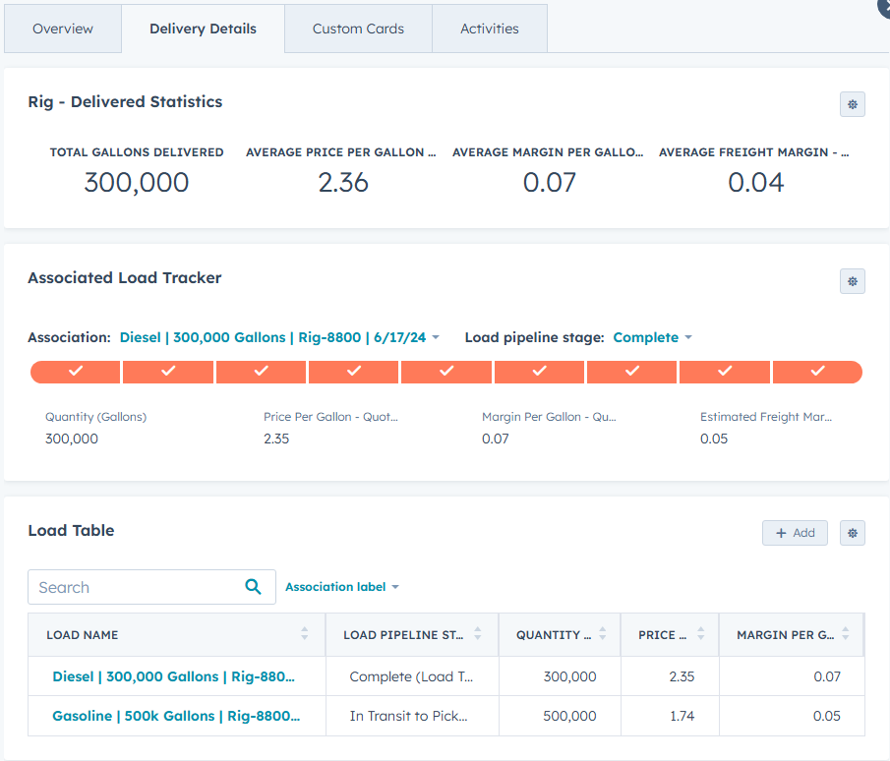890x761 pixels.
Task: Open settings gear for Rig - Delivered Statistics
Action: point(852,104)
